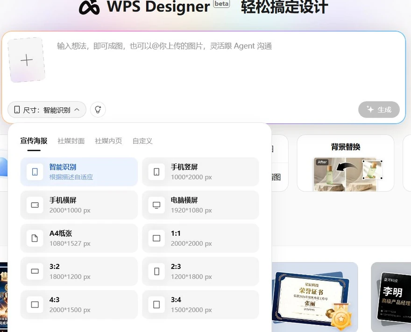Open the 李明 business card template
The height and width of the screenshot is (332, 411).
[391, 297]
